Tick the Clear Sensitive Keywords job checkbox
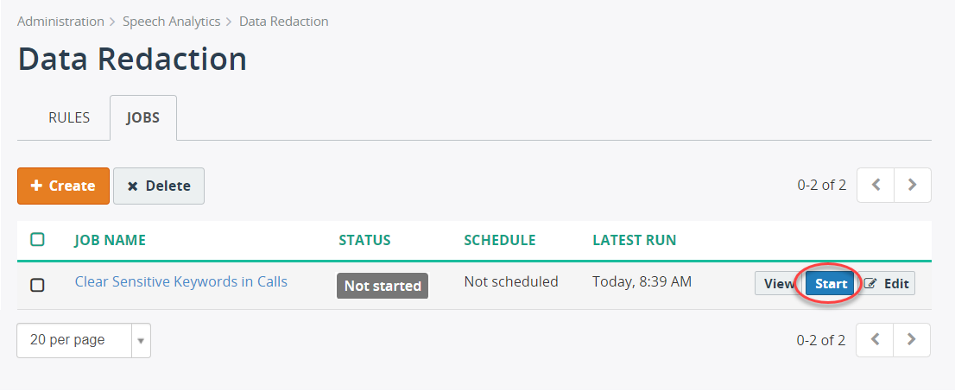 coord(37,285)
